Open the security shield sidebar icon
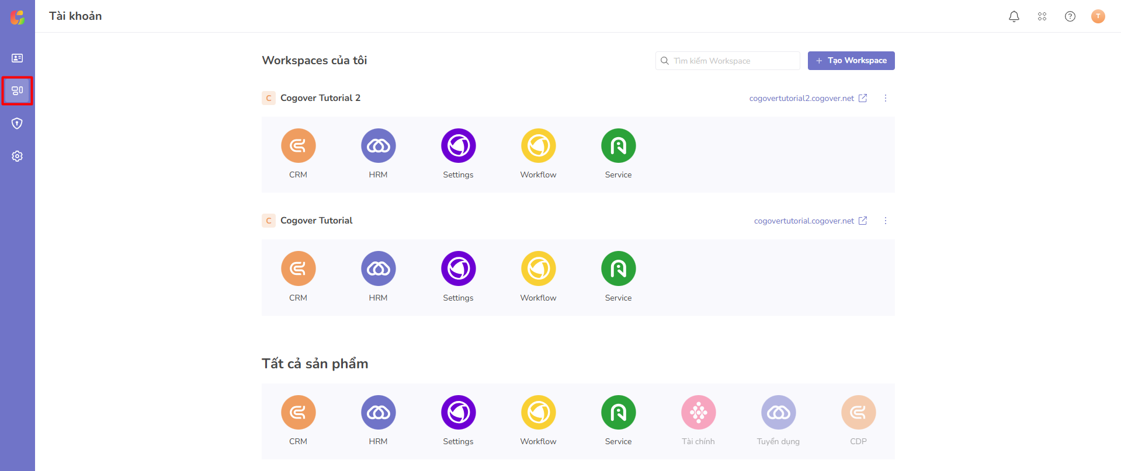 (x=18, y=123)
